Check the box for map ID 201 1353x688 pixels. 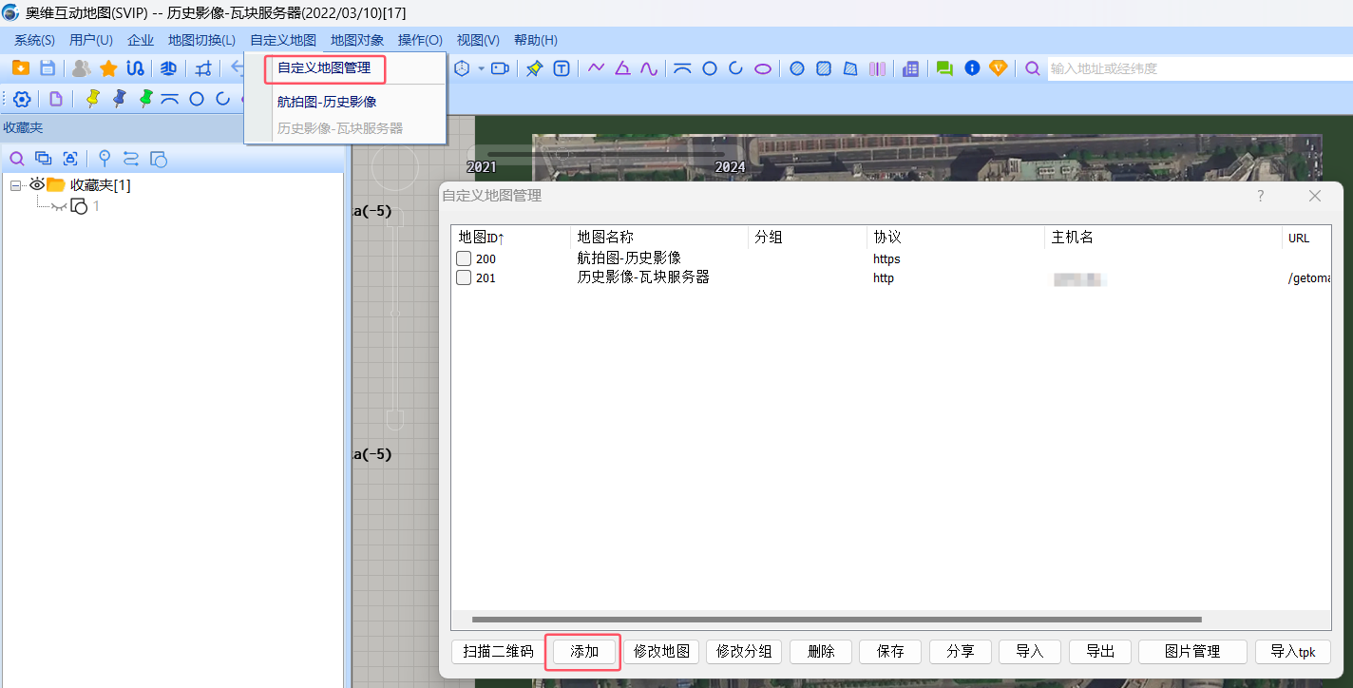tap(464, 277)
